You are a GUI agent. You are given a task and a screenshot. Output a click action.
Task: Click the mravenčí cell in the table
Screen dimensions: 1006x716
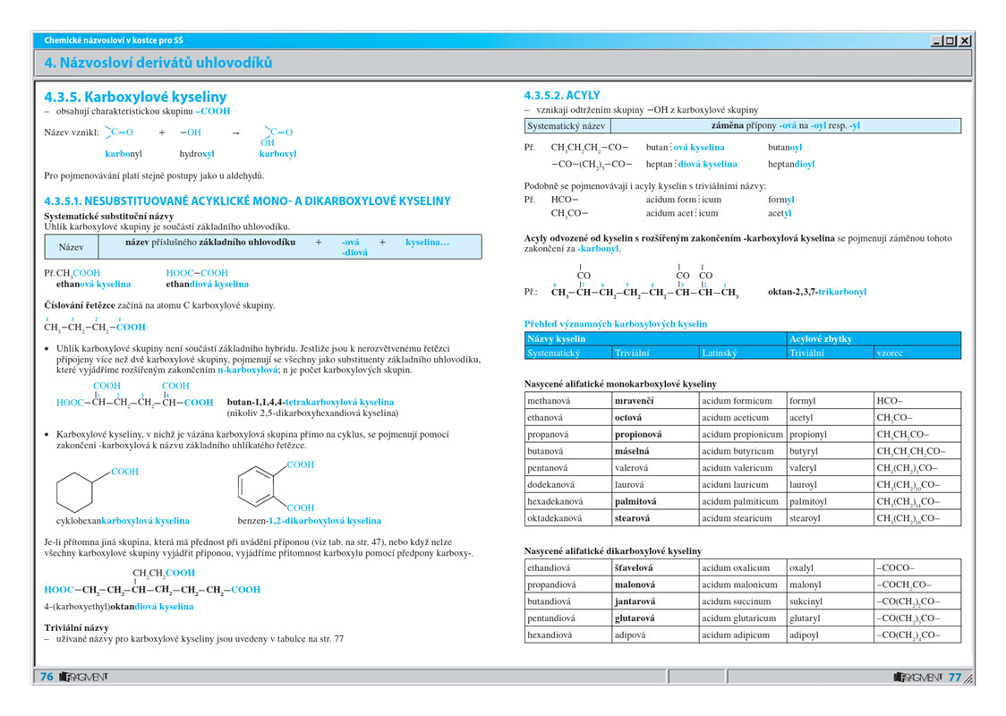pos(634,401)
